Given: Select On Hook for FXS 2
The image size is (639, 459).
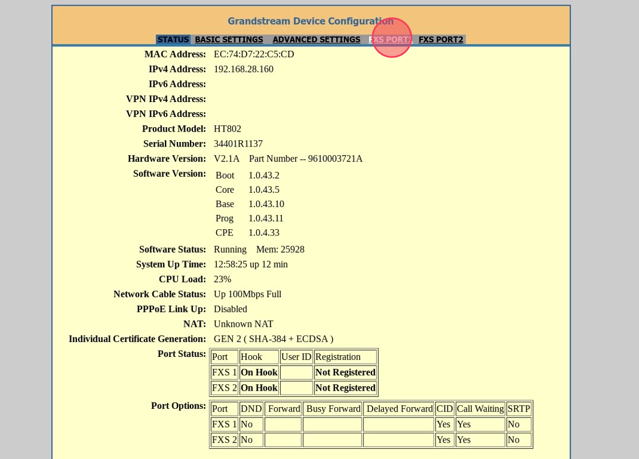Looking at the screenshot, I should [259, 388].
